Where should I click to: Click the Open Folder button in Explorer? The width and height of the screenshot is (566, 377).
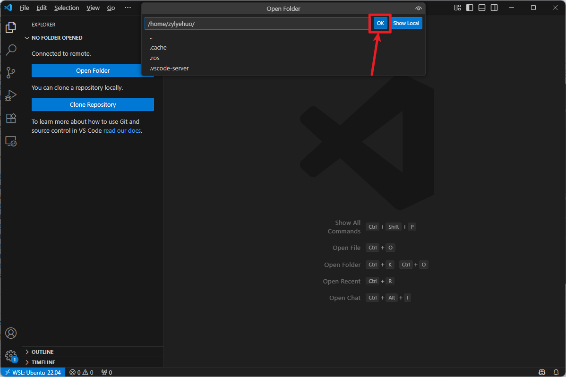pos(93,70)
